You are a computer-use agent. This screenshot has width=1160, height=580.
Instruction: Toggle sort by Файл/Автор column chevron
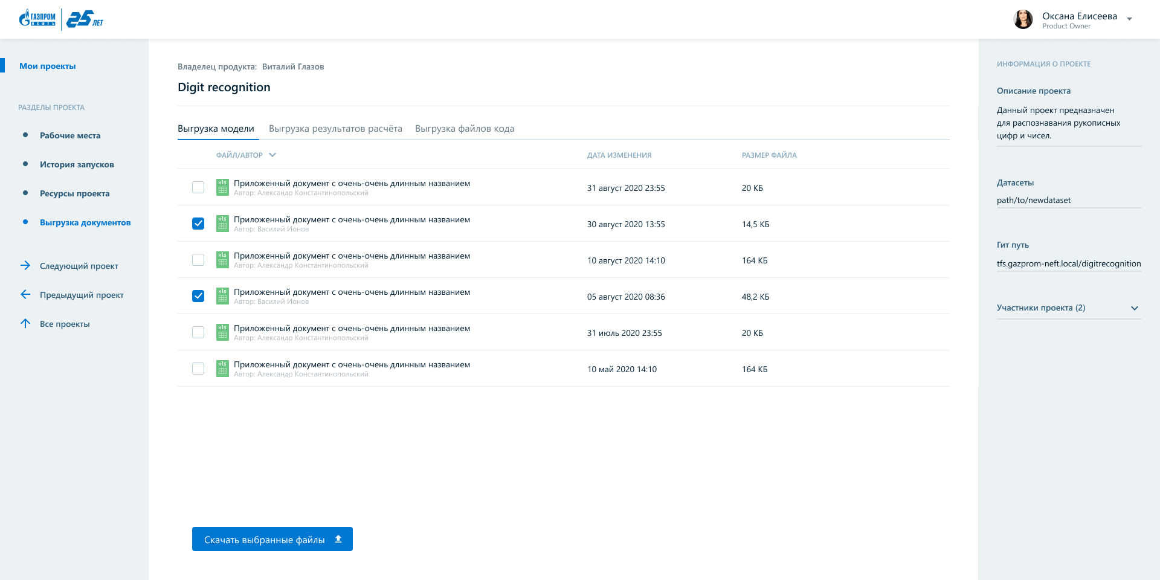pos(272,155)
